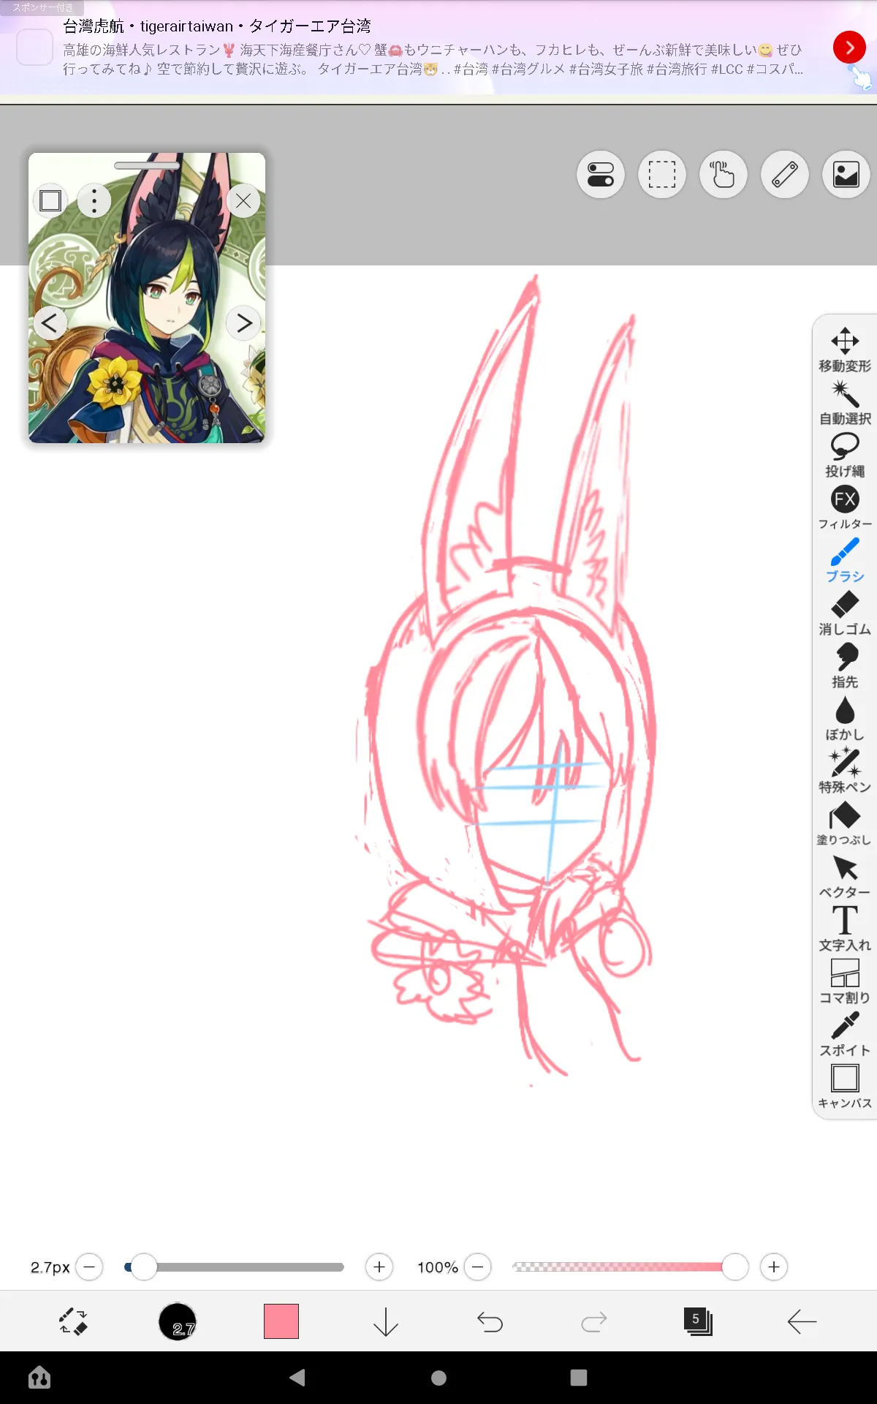Viewport: 877px width, 1404px height.
Task: Select the コマ割り frame divider tool
Action: (x=845, y=981)
